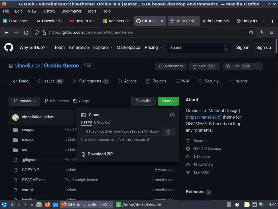Image resolution: width=278 pixels, height=209 pixels.
Task: Click the clipboard icon in the system tray
Action: click(247, 205)
